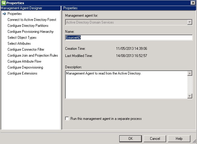Go to Select Attributes page

[19, 44]
